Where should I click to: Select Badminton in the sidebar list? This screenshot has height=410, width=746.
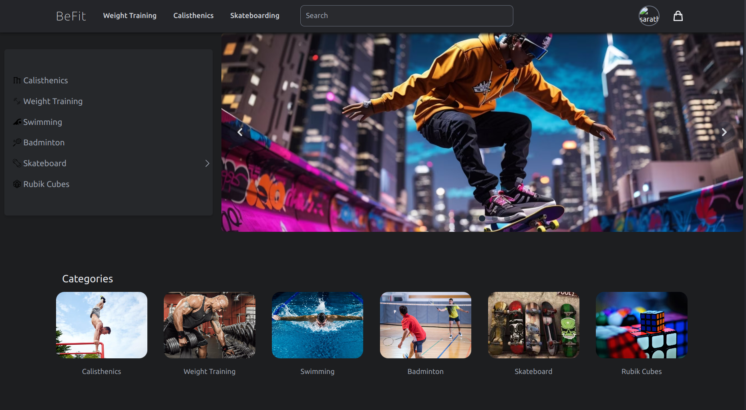[44, 143]
